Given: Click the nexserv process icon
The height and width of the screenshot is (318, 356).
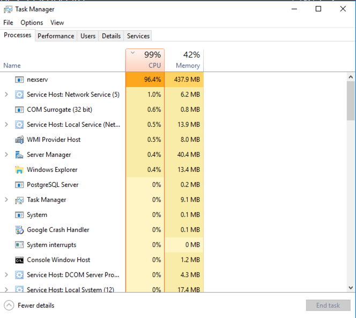Looking at the screenshot, I should 19,79.
